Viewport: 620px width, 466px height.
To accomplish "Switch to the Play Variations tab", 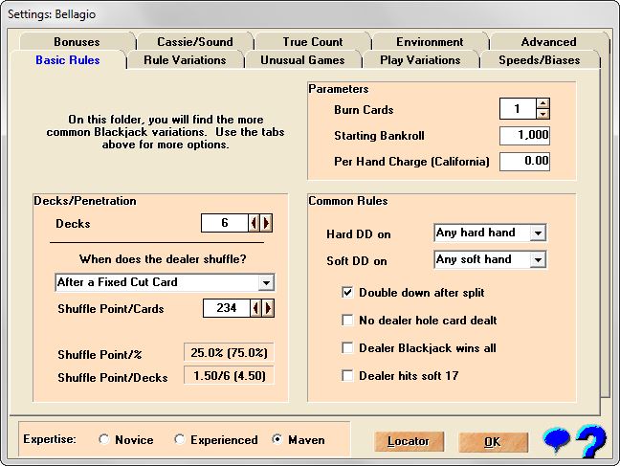I will (x=420, y=60).
